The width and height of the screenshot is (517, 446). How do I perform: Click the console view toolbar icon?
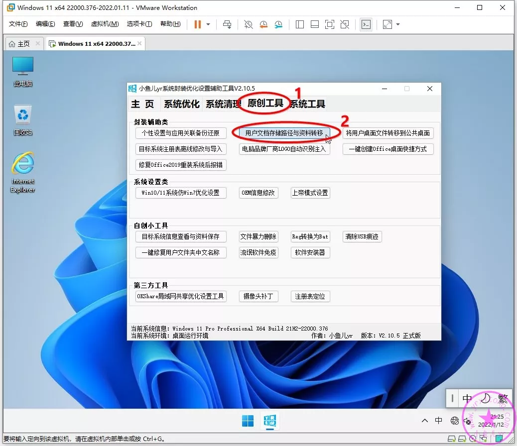366,24
